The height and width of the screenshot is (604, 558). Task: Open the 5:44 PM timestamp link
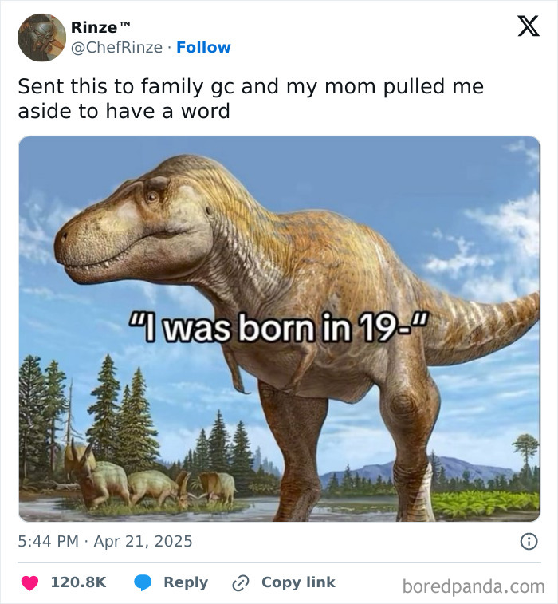48,541
